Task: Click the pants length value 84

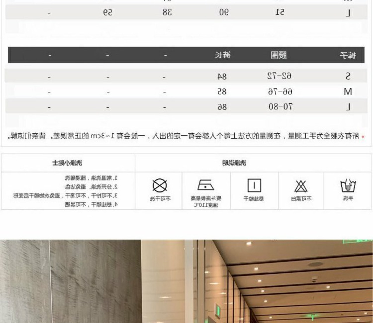Action: pos(222,77)
